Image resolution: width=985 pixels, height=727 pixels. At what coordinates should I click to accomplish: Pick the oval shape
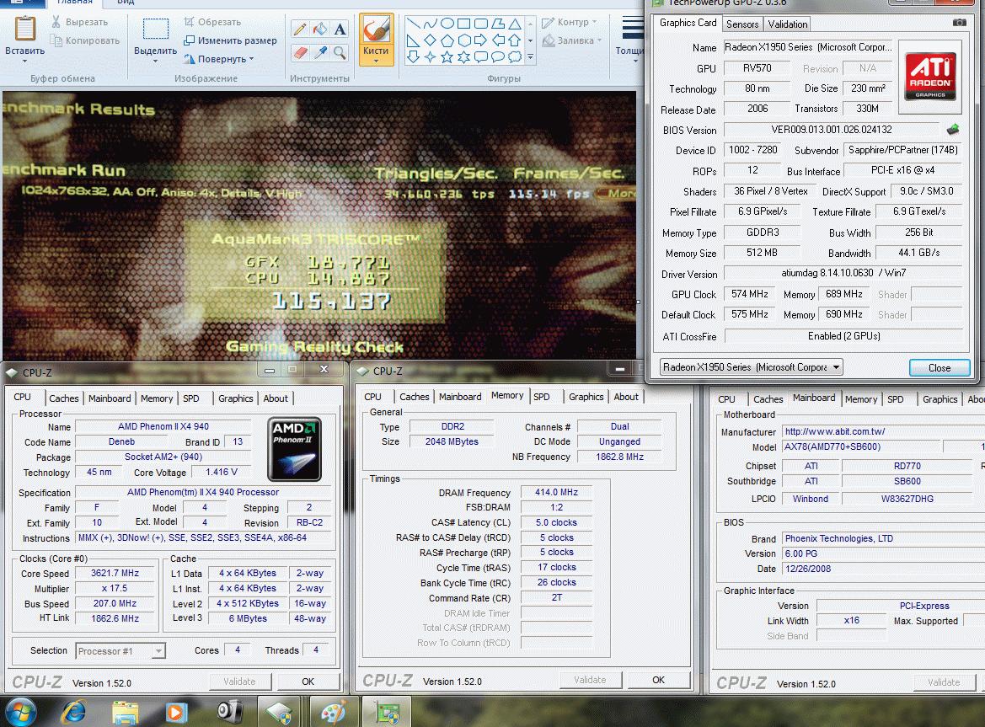tap(447, 24)
